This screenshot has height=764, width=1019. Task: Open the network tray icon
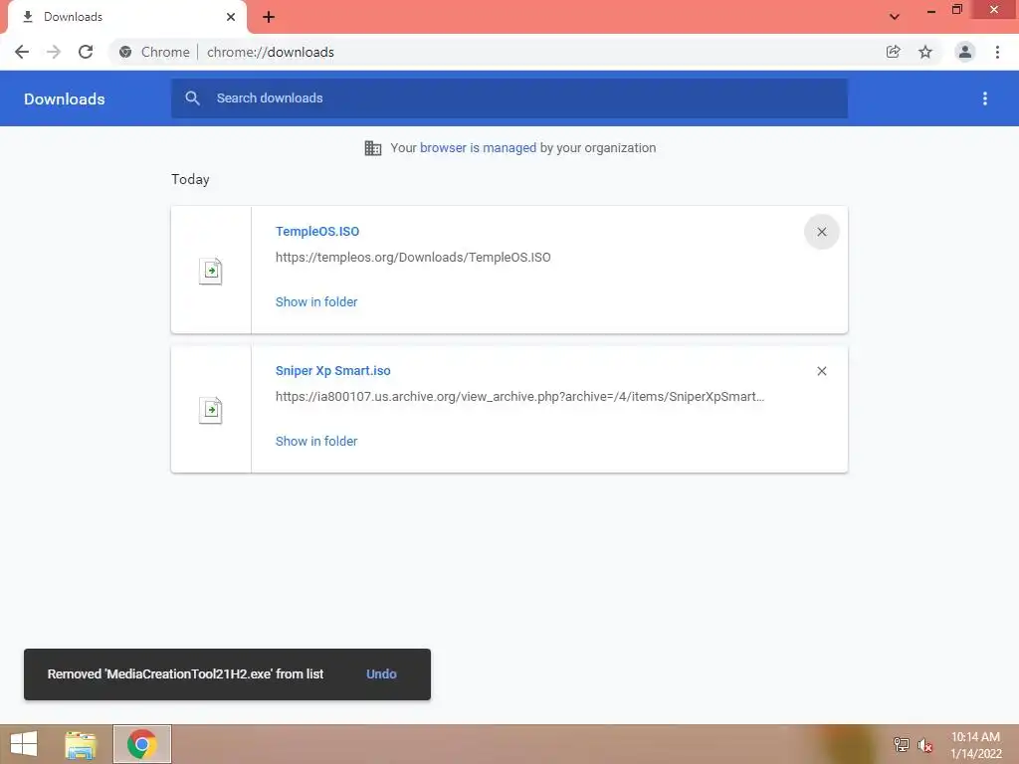pyautogui.click(x=901, y=745)
